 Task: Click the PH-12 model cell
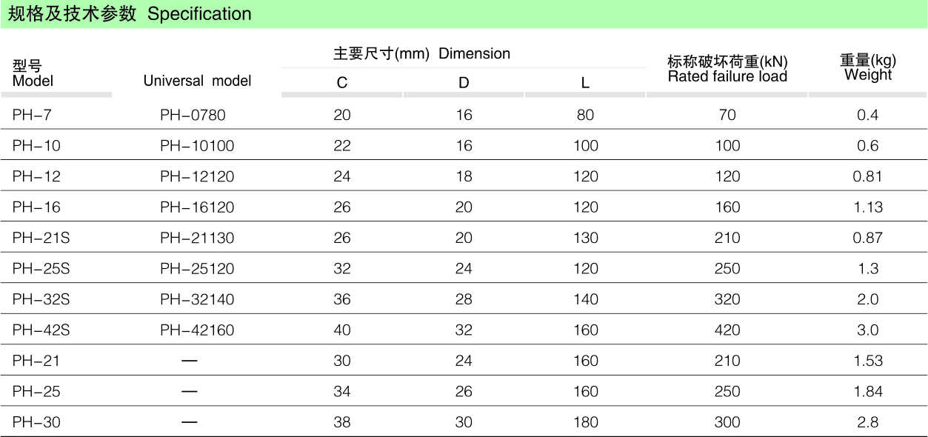(x=36, y=176)
